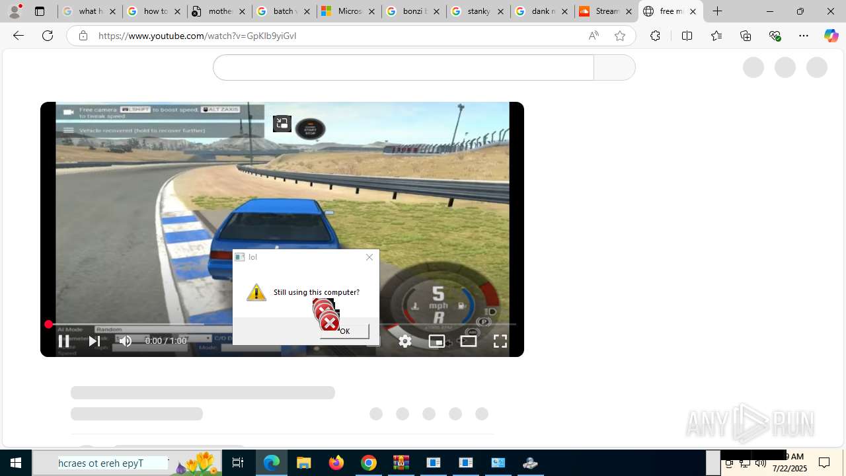
Task: Launch Firefox from taskbar
Action: click(336, 463)
